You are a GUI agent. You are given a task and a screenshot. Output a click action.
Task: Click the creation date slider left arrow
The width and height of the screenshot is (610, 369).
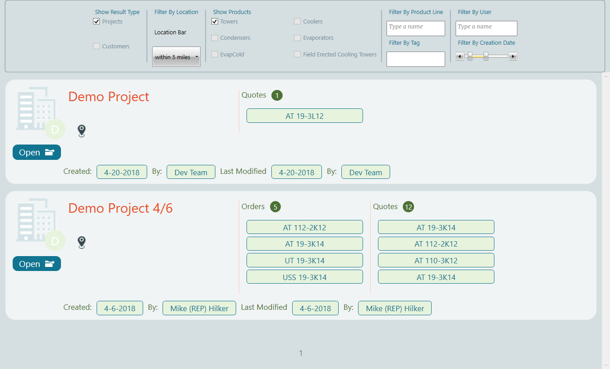pyautogui.click(x=460, y=56)
